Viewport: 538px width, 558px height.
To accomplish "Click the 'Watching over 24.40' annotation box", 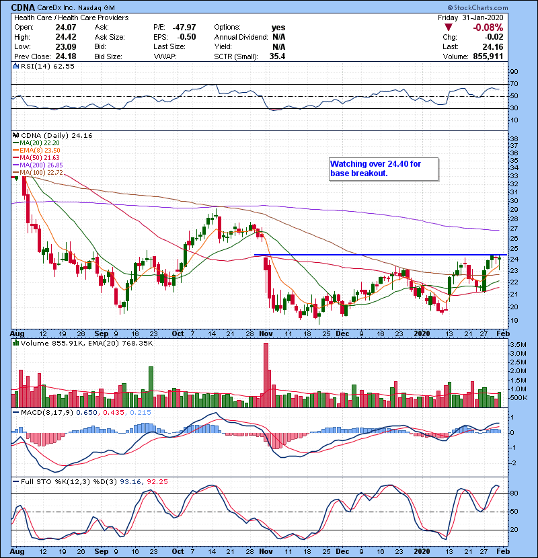I will pyautogui.click(x=383, y=169).
